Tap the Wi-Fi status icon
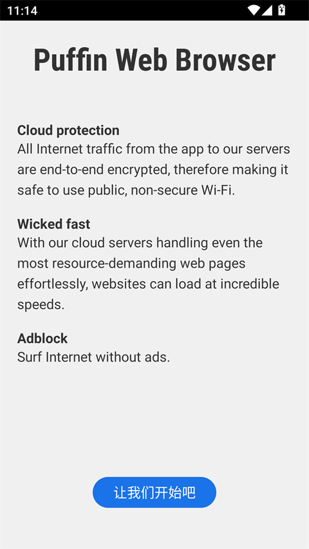Viewport: 309px width, 549px height. tap(254, 10)
